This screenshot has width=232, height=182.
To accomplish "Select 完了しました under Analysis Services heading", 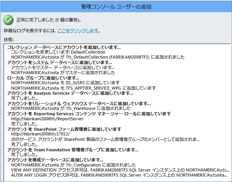I will [x=24, y=98].
